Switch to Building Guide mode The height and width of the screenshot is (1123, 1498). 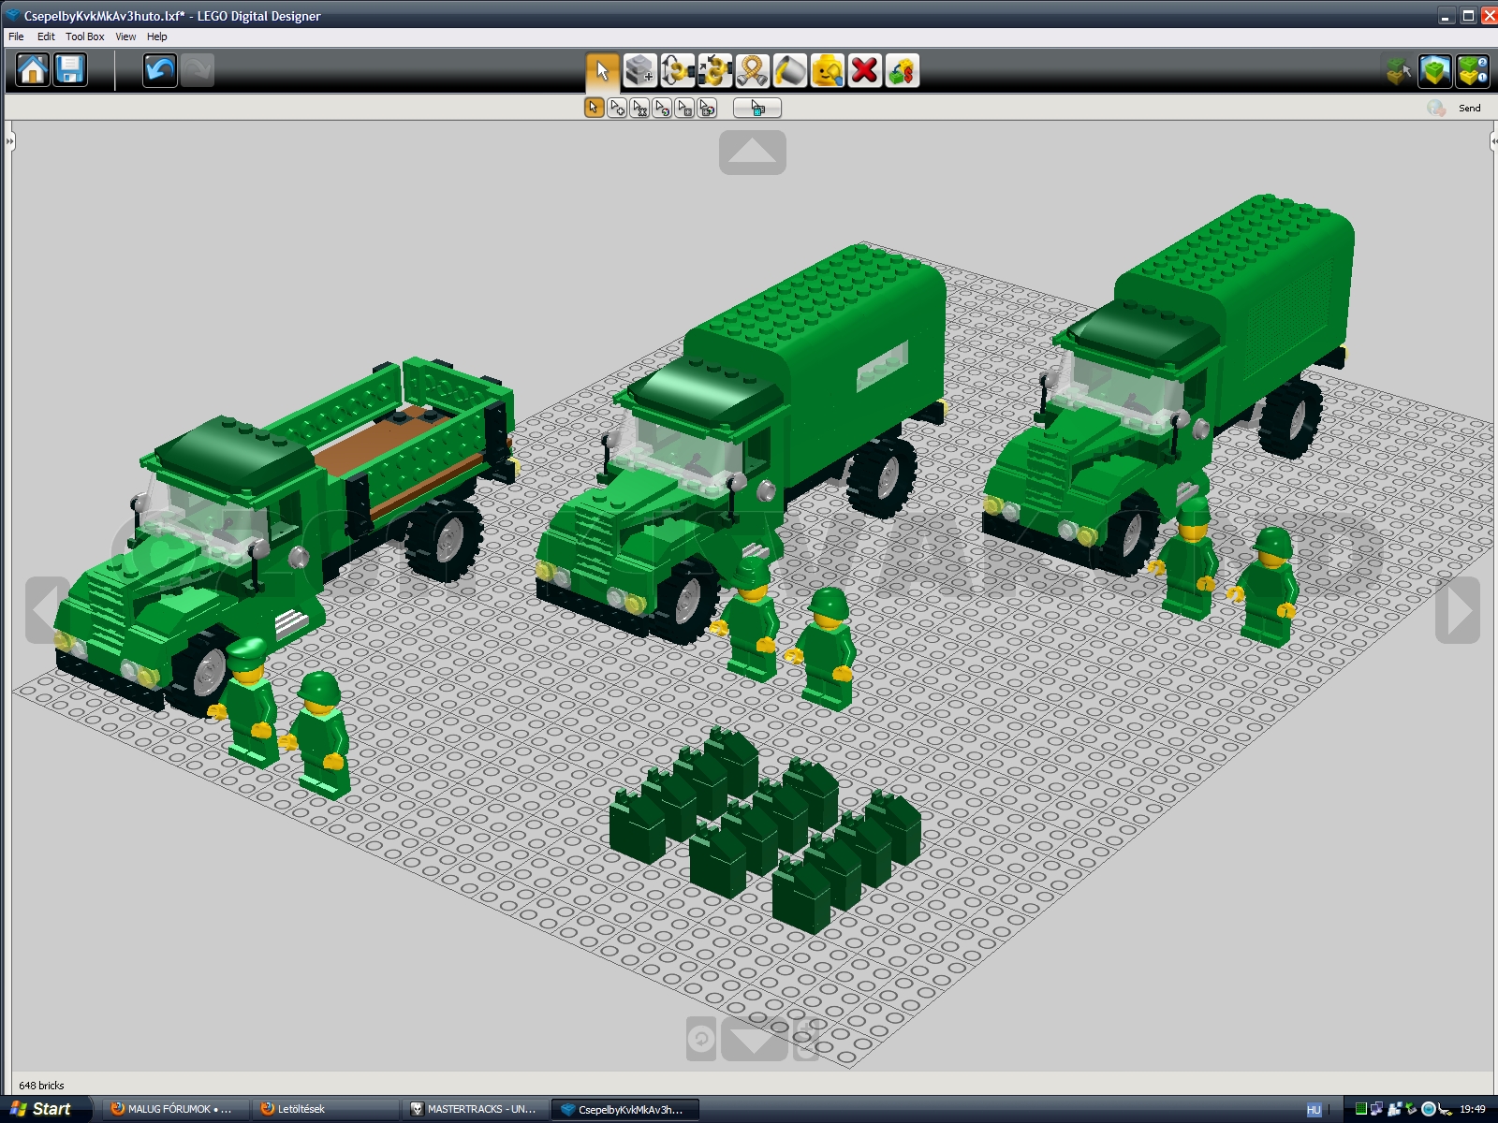1473,70
